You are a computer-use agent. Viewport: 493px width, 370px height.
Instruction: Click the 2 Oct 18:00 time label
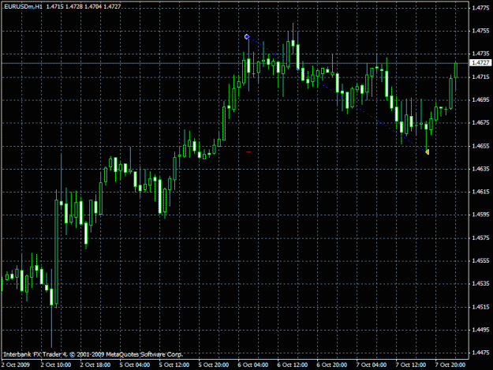pyautogui.click(x=95, y=365)
